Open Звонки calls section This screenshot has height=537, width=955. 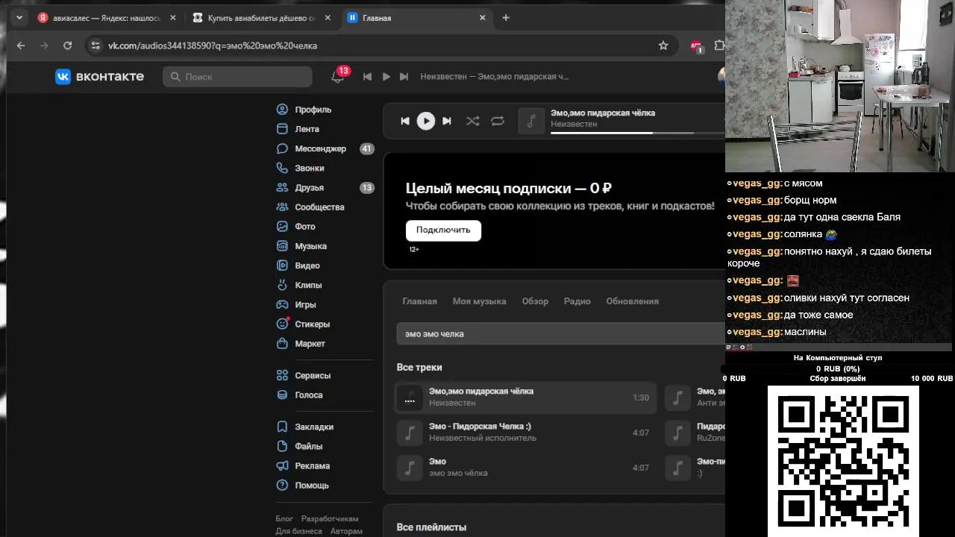pos(309,169)
